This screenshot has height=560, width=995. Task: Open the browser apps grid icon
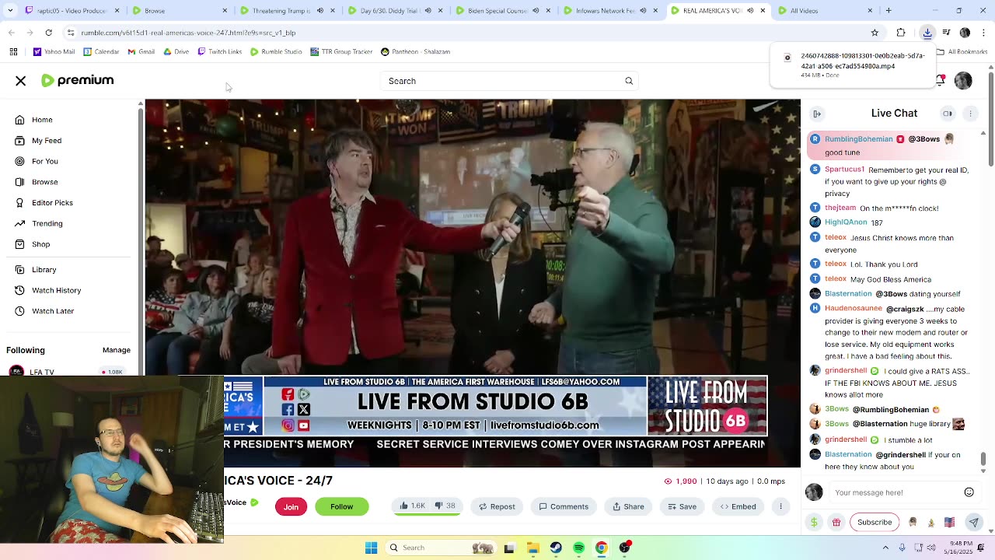tap(13, 52)
